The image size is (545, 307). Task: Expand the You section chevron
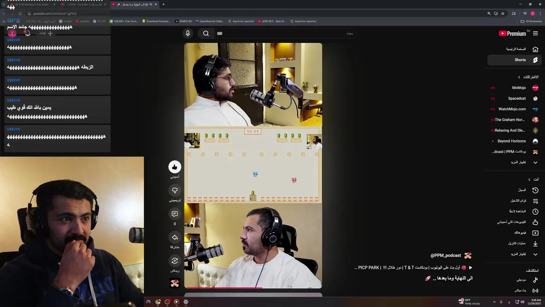(x=529, y=180)
